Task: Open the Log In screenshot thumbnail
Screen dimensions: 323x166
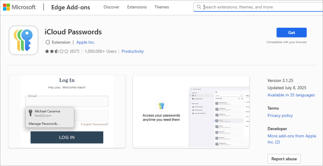Action: click(67, 112)
